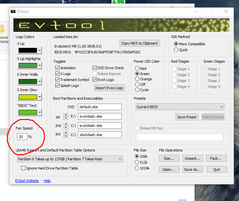Check Ignore Hard Drive Partition Table

point(23,168)
